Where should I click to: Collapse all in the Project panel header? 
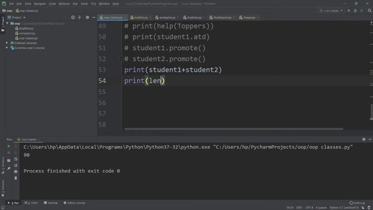tap(79, 17)
